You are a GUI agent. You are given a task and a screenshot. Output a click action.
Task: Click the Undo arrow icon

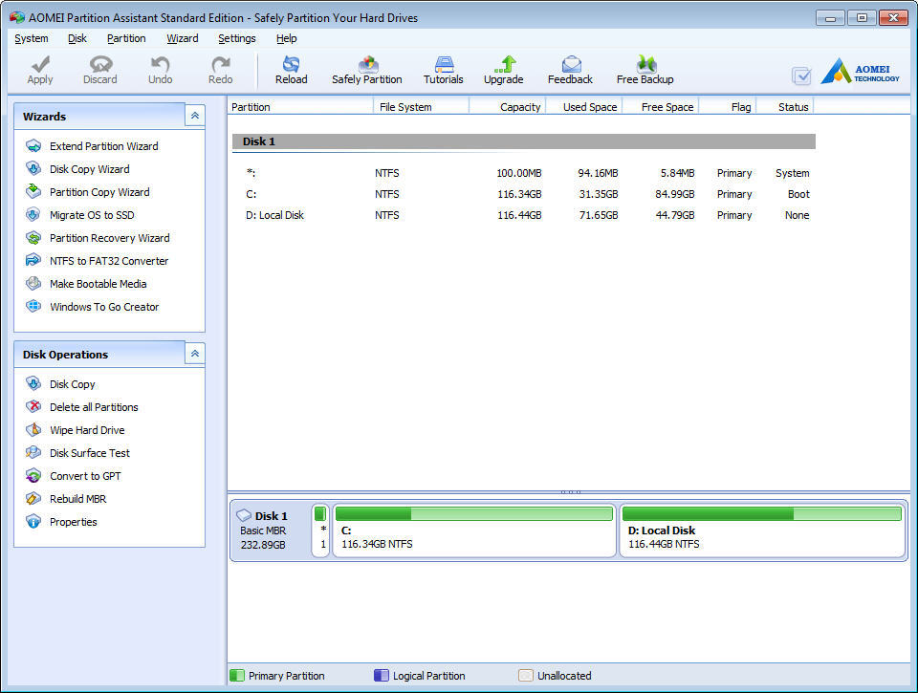pos(160,64)
